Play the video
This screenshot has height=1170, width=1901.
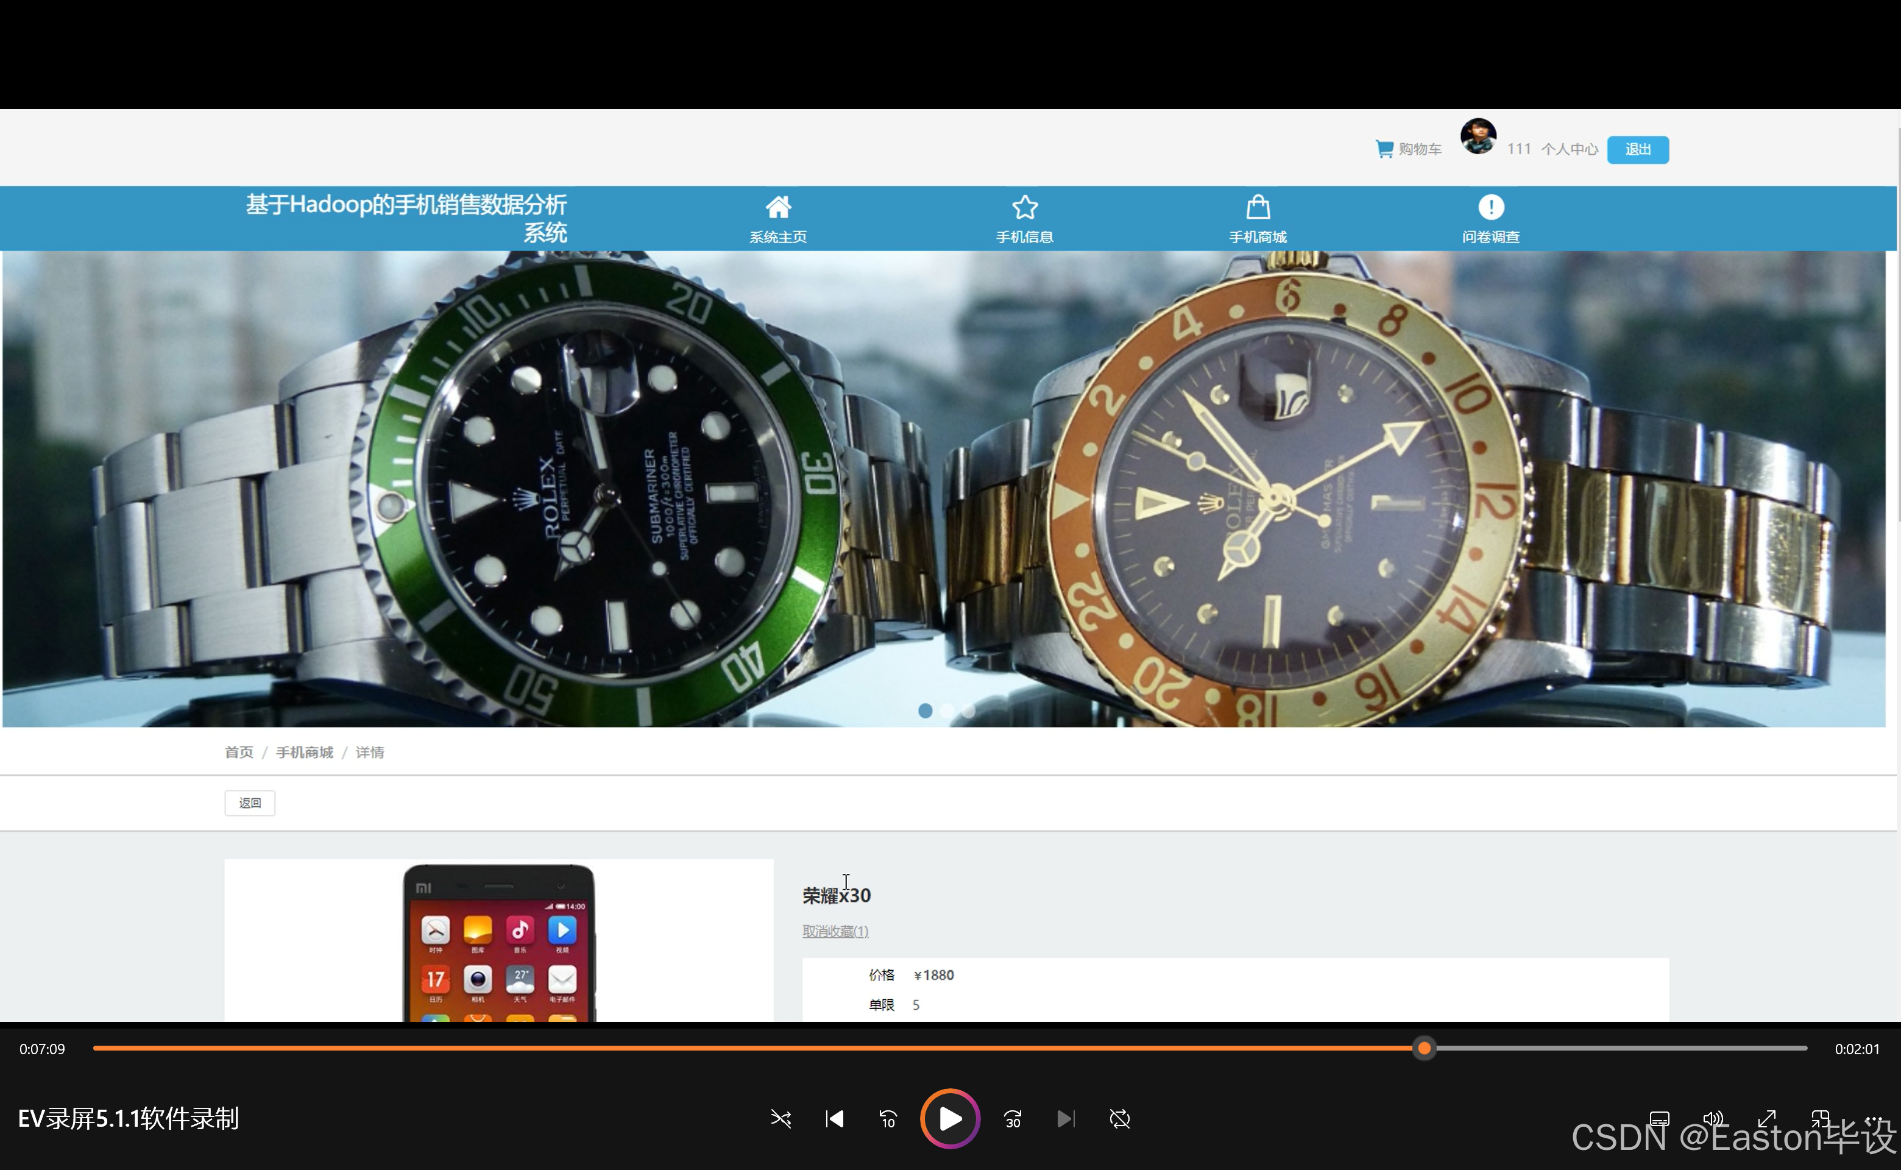(x=950, y=1119)
